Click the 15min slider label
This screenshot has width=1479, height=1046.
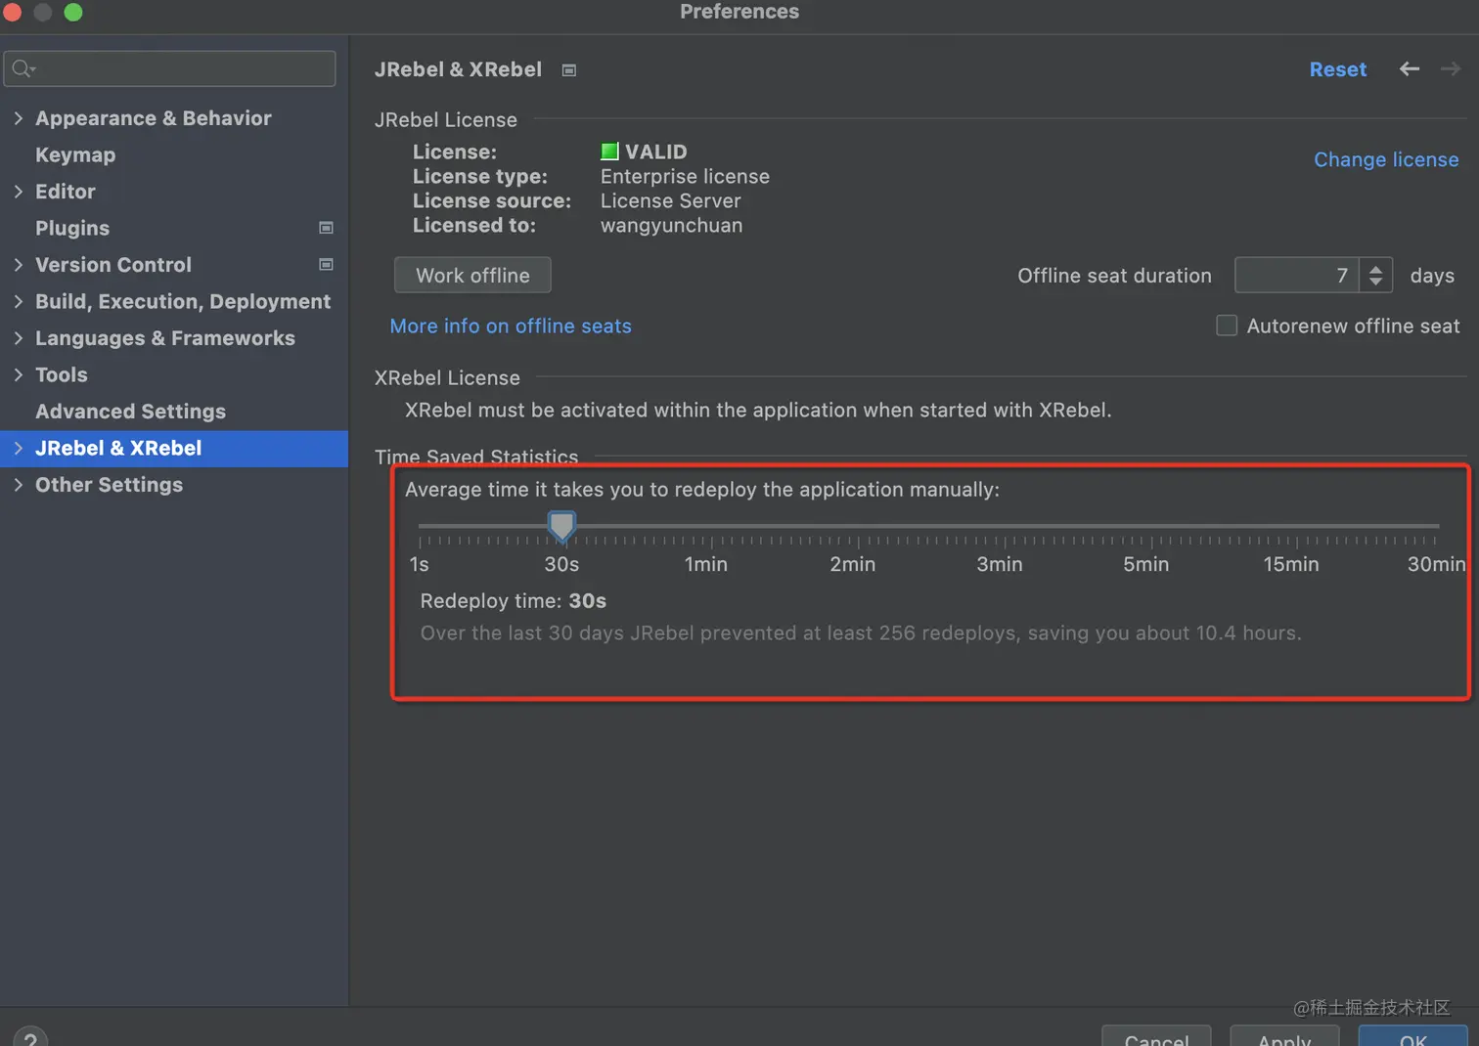(1290, 564)
